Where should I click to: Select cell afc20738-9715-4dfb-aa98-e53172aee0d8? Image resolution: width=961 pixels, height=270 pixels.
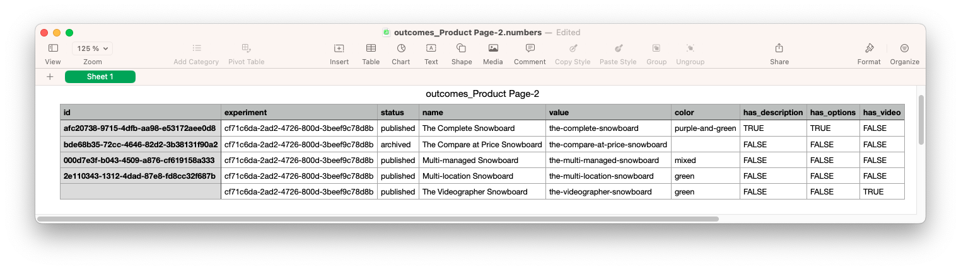click(x=141, y=128)
